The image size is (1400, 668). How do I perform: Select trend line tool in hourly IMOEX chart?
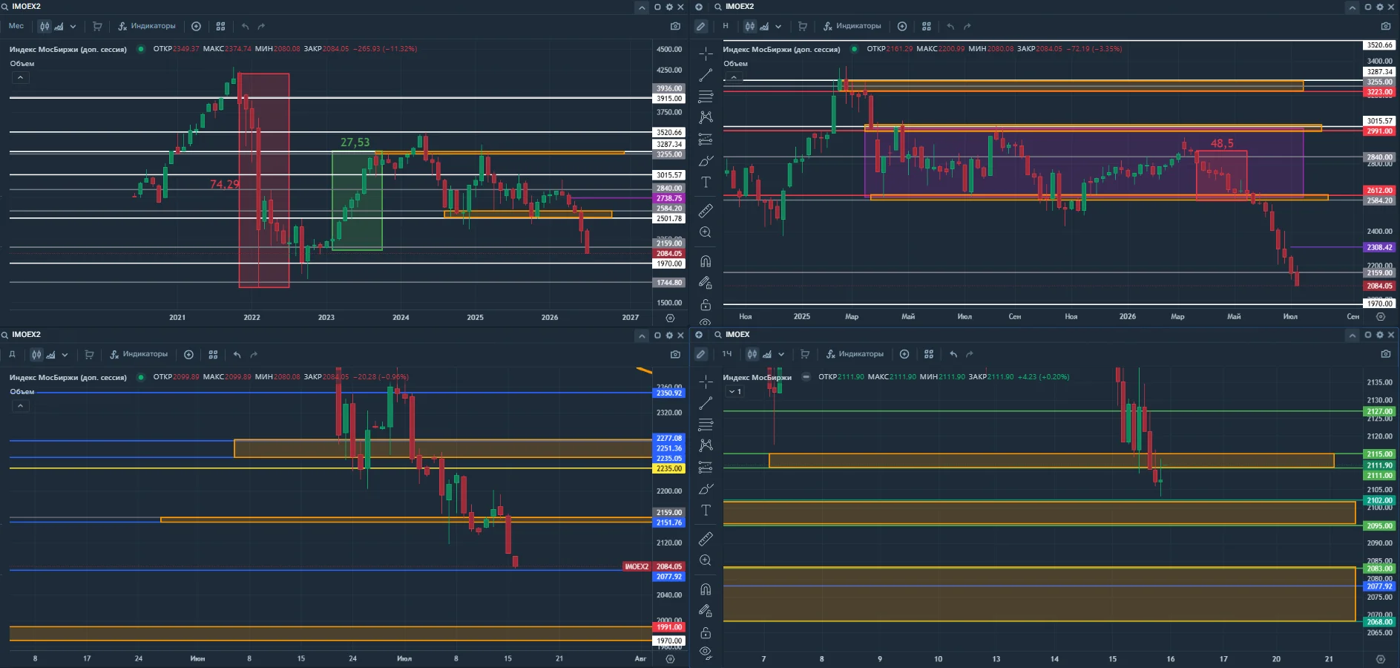[x=706, y=403]
